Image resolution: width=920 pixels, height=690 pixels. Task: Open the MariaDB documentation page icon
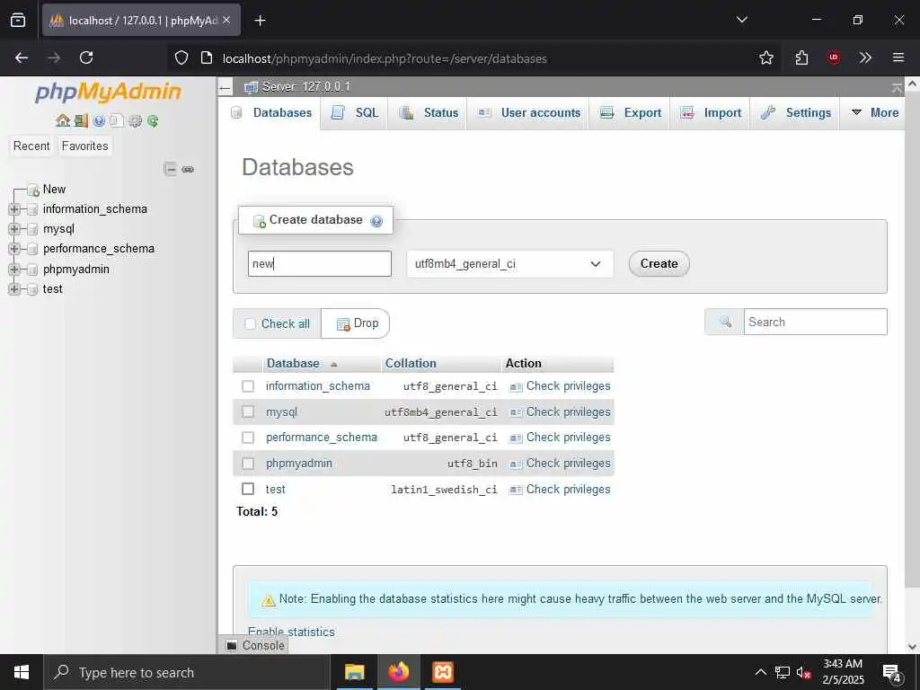click(x=116, y=121)
